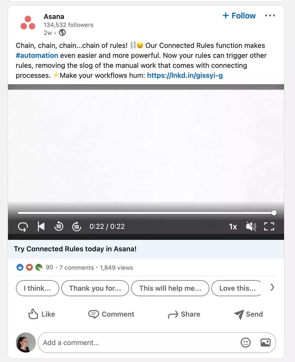
Task: Like the Asana post
Action: [x=42, y=314]
